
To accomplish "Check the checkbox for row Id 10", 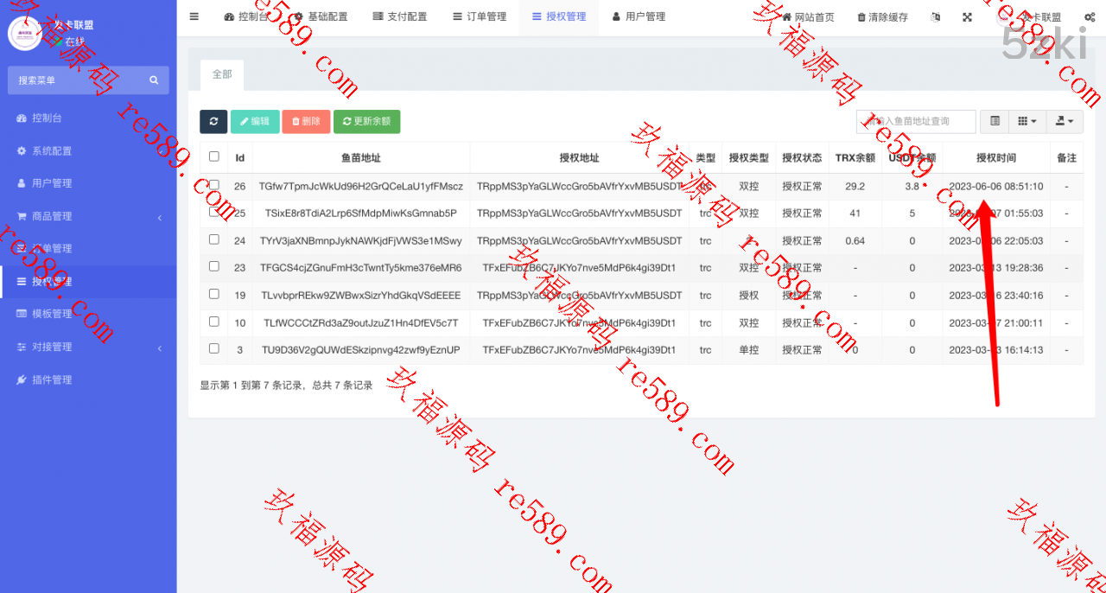I will pos(214,322).
